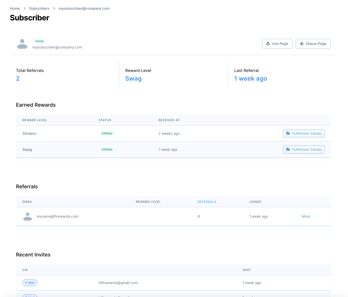The image size is (348, 297).
Task: Click the mysubscriber@company.com email under the Swag badge
Action: [x=57, y=47]
